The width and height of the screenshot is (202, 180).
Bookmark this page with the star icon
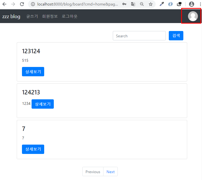(151, 4)
